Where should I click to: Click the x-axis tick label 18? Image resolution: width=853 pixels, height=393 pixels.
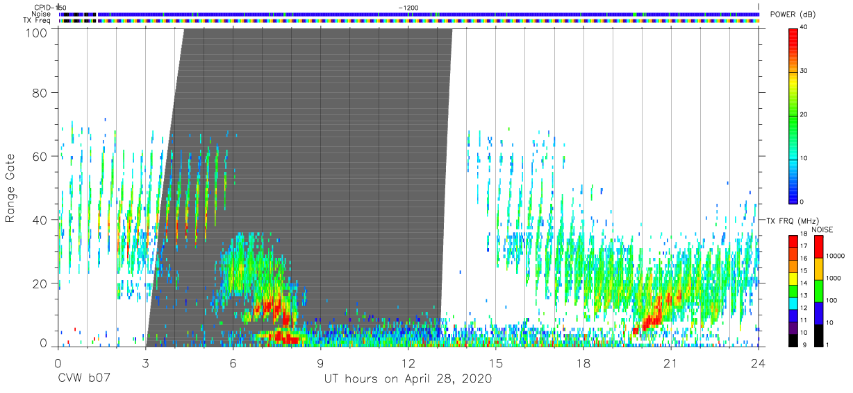583,363
